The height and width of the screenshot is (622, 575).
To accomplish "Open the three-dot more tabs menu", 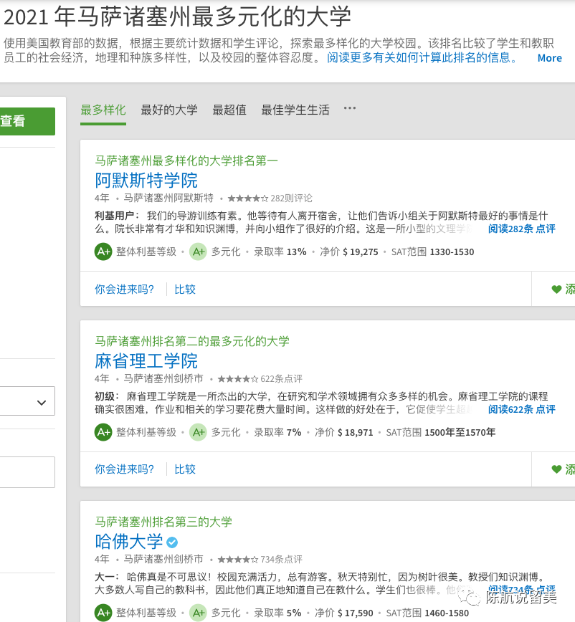I will [350, 108].
